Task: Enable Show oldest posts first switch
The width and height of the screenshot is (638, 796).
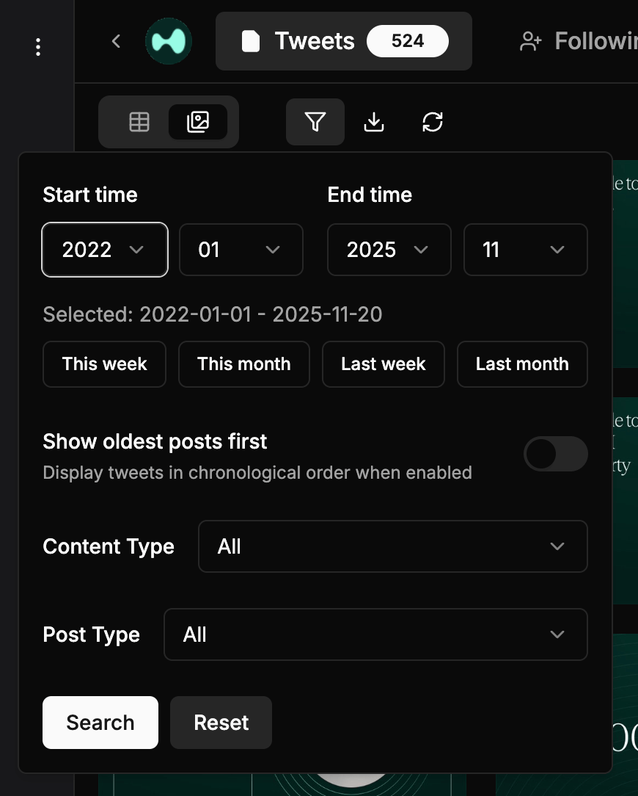Action: (555, 454)
